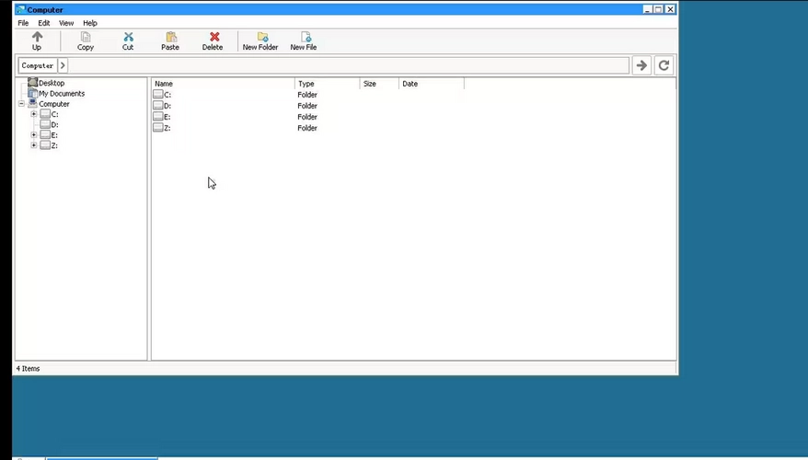Select the D: drive in file list

167,106
